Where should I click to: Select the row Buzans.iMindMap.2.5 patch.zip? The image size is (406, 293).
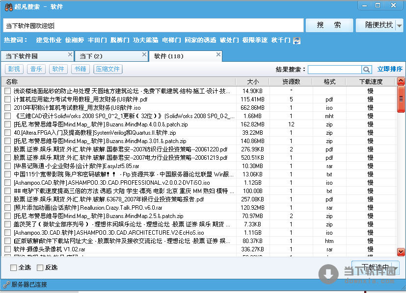[x=199, y=216]
